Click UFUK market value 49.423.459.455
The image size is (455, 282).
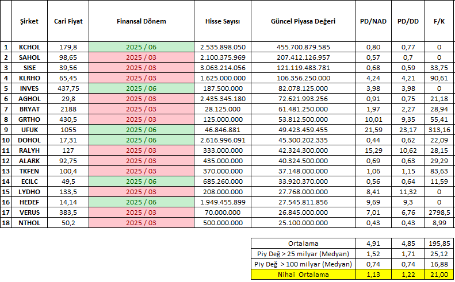click(x=303, y=129)
